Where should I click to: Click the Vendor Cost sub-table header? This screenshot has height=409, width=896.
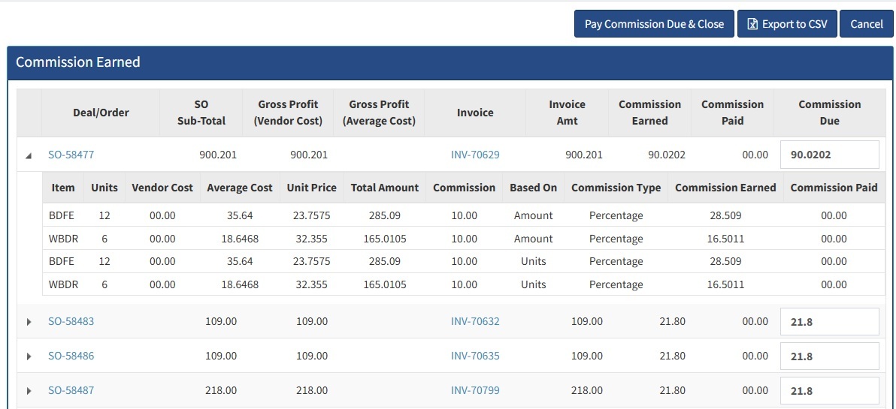[x=162, y=188]
